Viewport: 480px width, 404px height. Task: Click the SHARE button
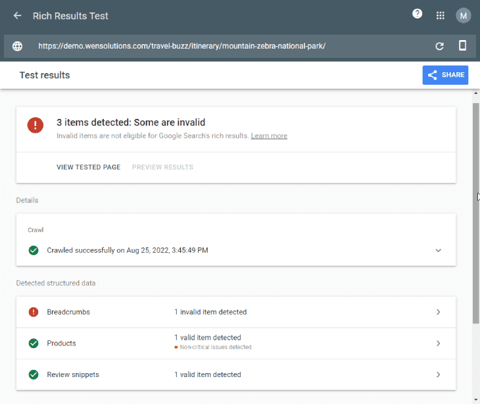[x=445, y=75]
